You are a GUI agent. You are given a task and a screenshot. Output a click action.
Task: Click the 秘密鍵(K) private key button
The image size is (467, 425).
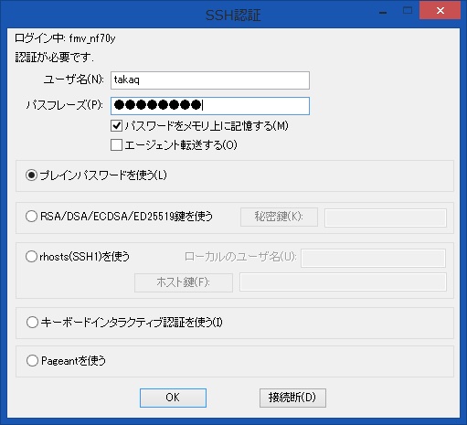click(279, 217)
